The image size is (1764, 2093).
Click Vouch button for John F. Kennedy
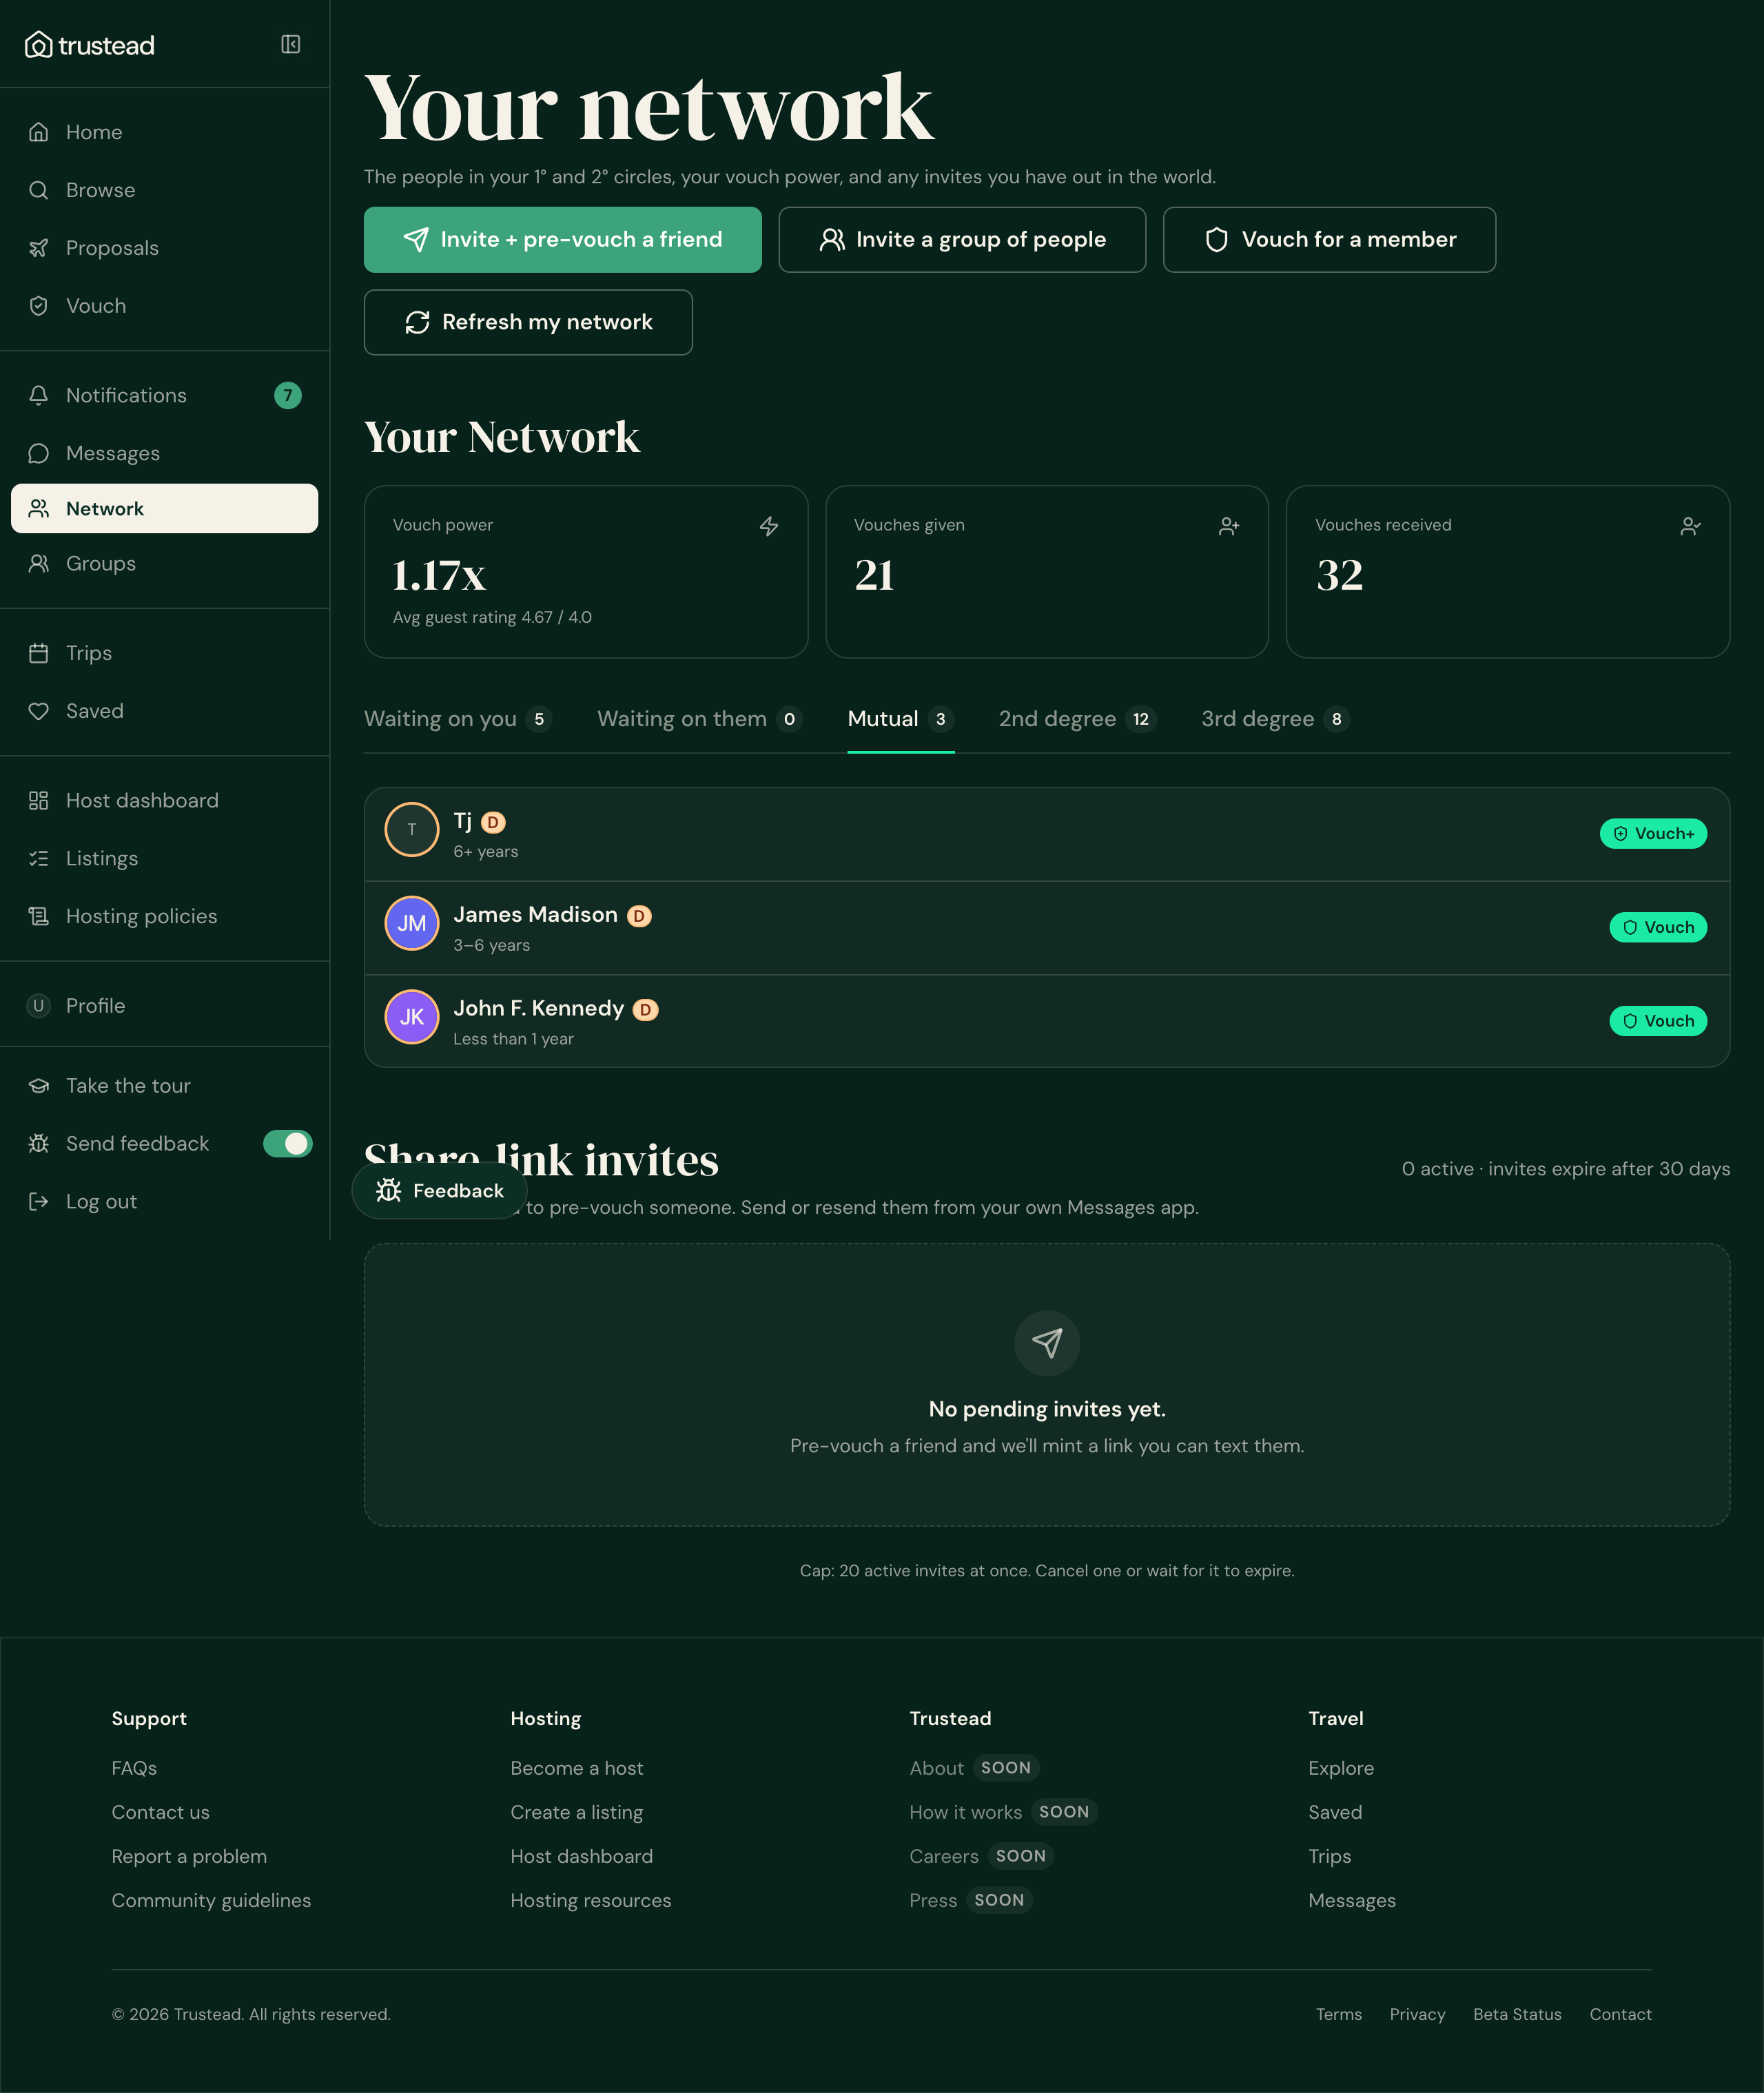click(x=1658, y=1021)
